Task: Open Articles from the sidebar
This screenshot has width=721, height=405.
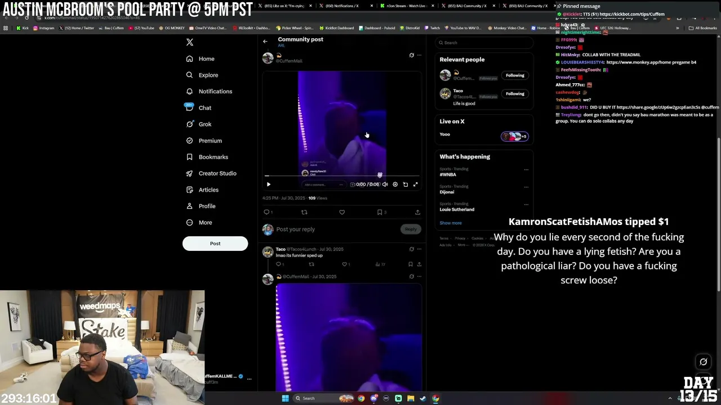Action: [202, 190]
